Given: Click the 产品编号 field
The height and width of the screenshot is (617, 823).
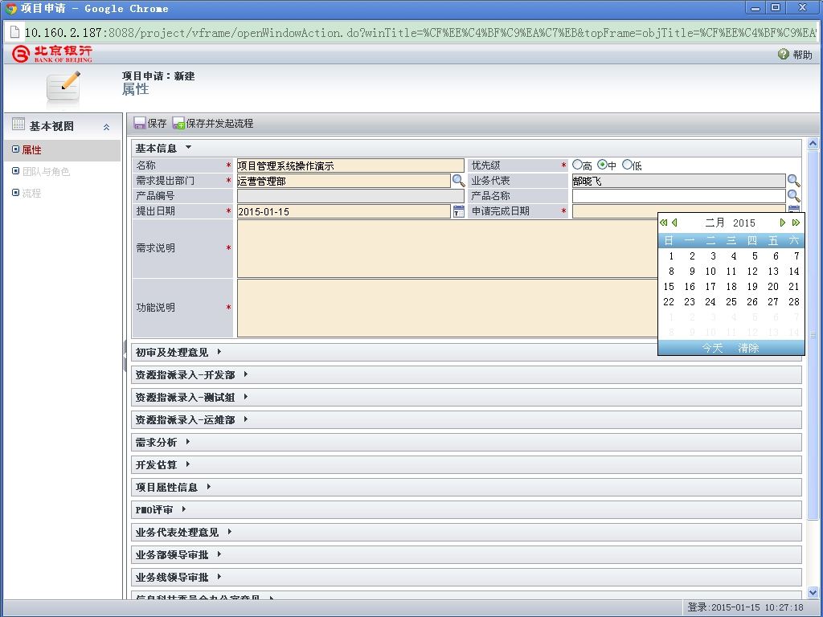Looking at the screenshot, I should tap(350, 196).
